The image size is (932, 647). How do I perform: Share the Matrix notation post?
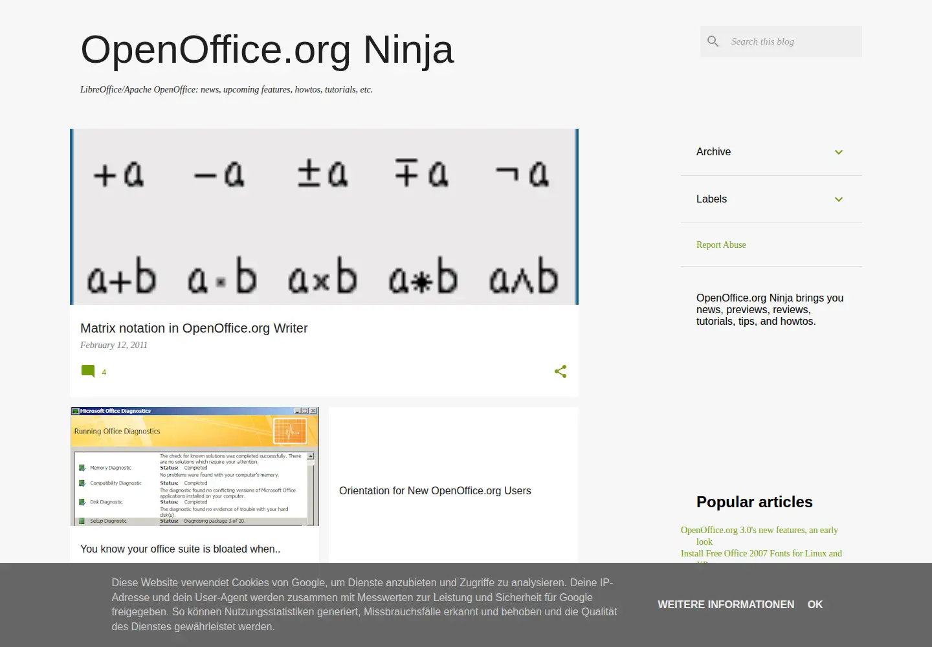click(560, 371)
